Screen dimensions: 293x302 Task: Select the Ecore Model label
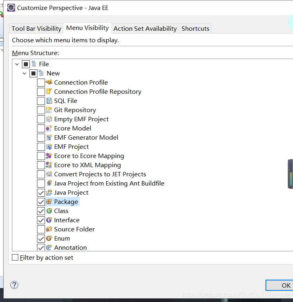(x=72, y=128)
